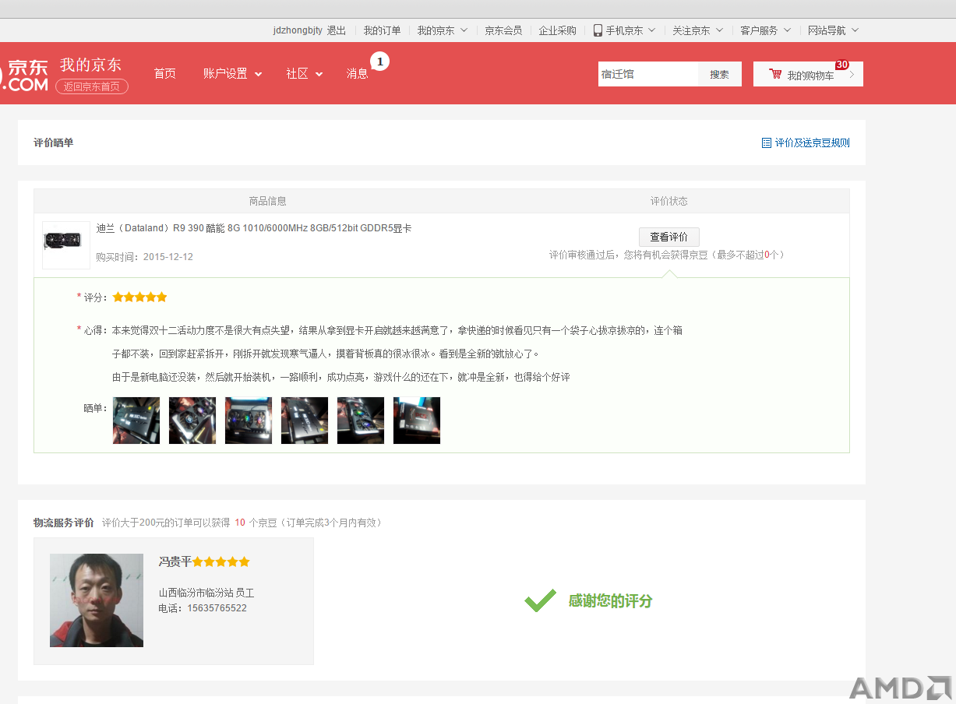This screenshot has height=704, width=956.
Task: Open the third review photo under 晒单
Action: pyautogui.click(x=249, y=421)
